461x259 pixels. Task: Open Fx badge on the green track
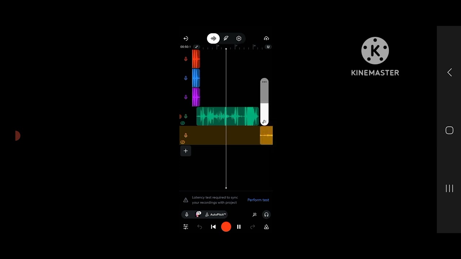click(183, 123)
